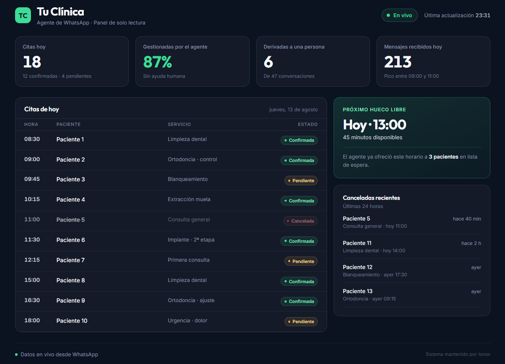Click the "Implante · 2ª etapa" service cell
The image size is (505, 364).
point(191,240)
